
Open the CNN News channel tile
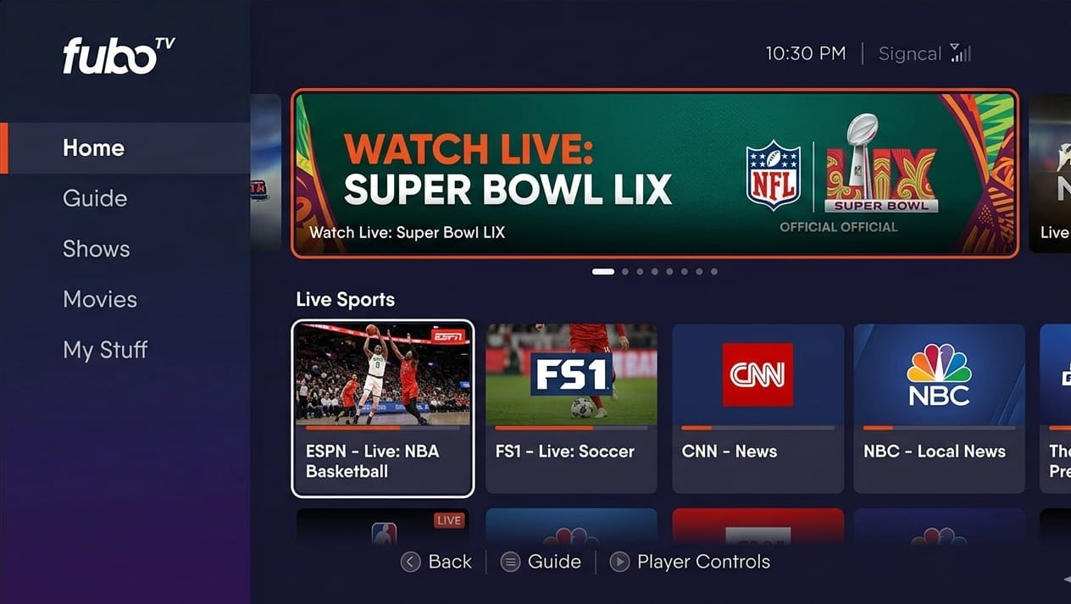click(757, 408)
